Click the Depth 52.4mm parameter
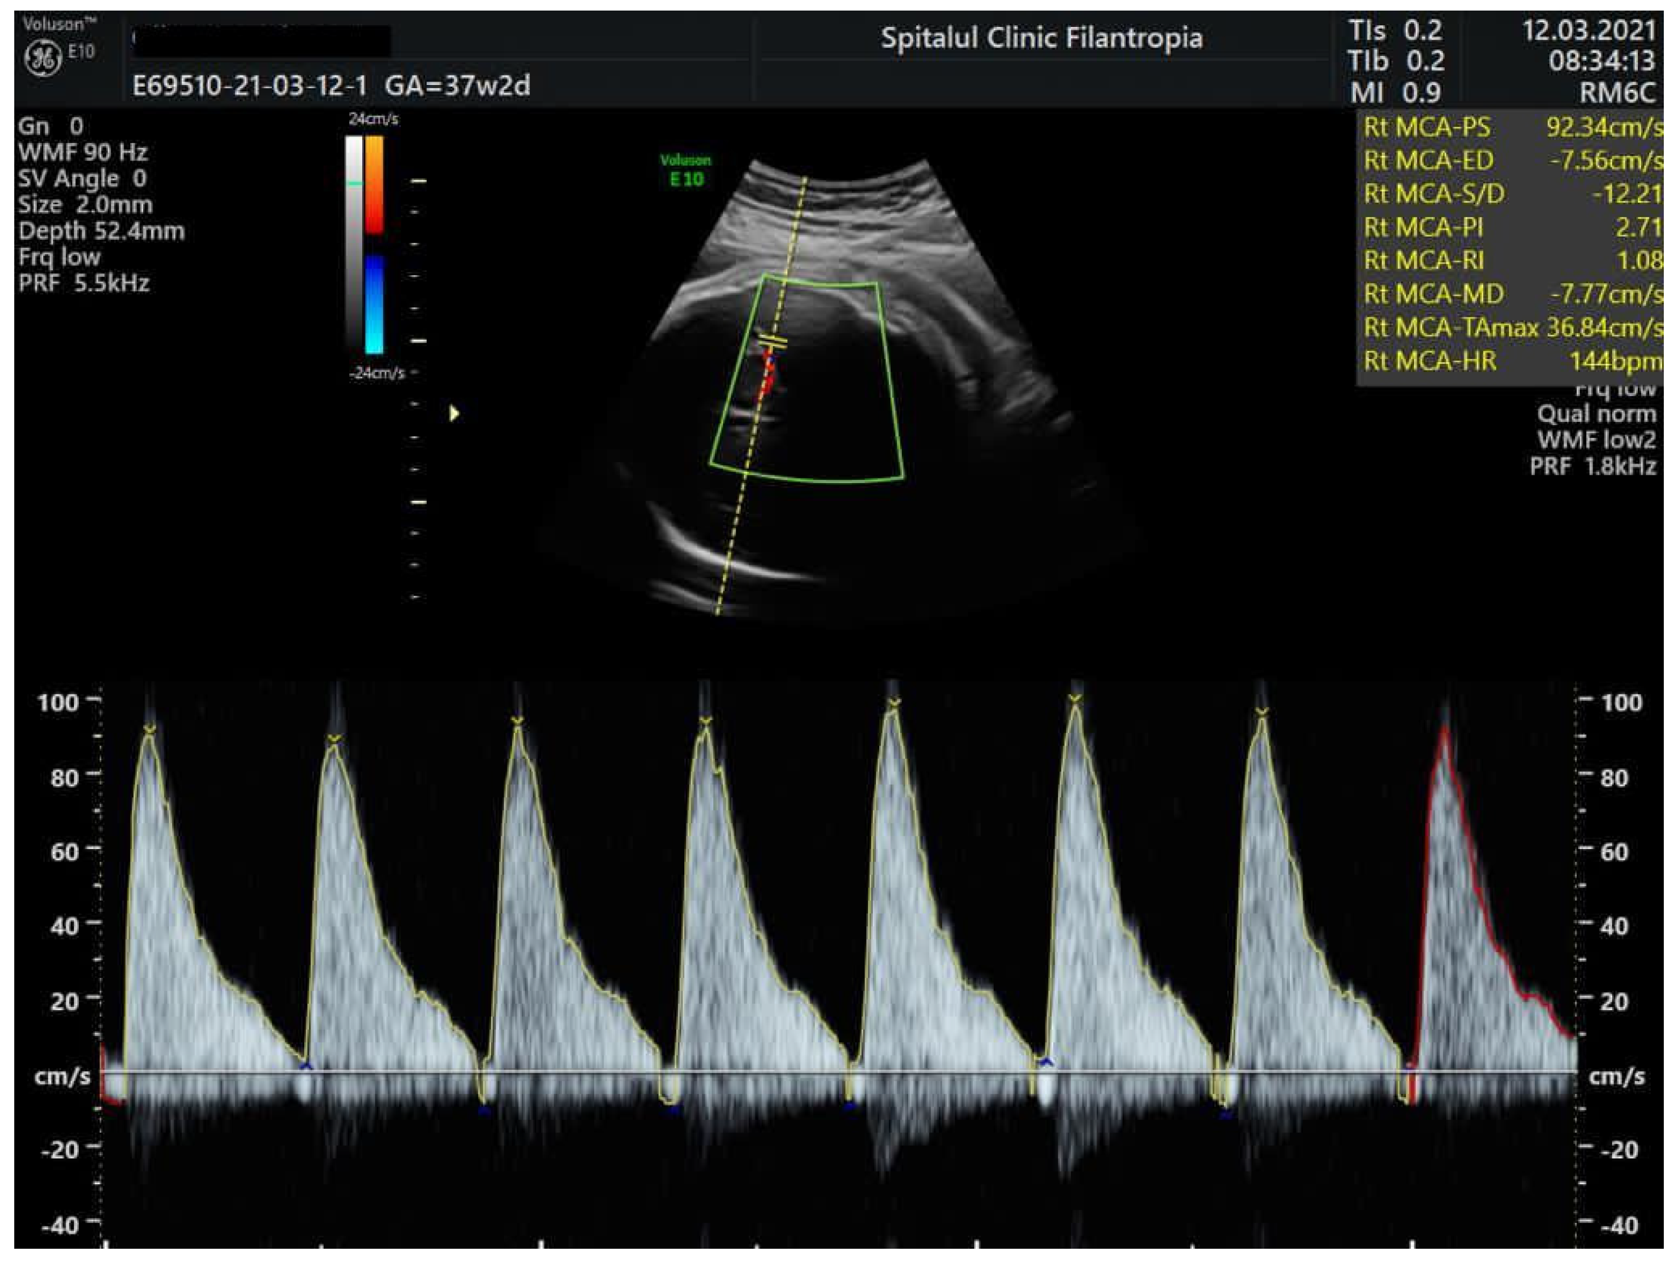1677x1263 pixels. [x=101, y=230]
